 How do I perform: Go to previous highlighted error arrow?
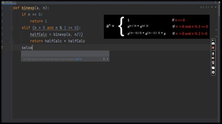tap(212, 7)
